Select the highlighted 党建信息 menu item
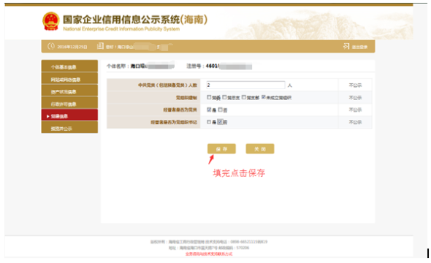This screenshot has height=263, width=431. (69, 115)
